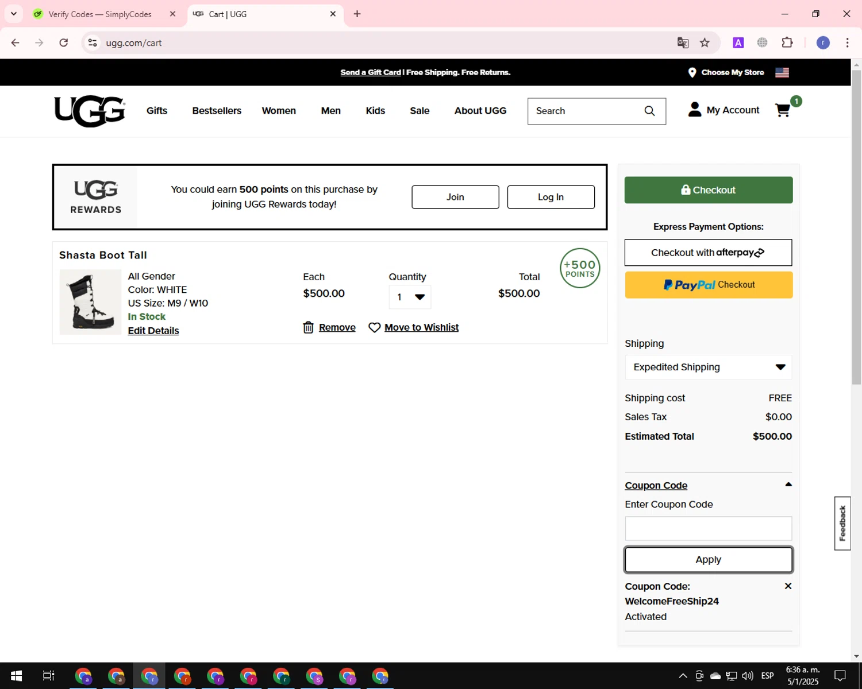Click the Enter Coupon Code field
Image resolution: width=862 pixels, height=689 pixels.
(x=709, y=528)
